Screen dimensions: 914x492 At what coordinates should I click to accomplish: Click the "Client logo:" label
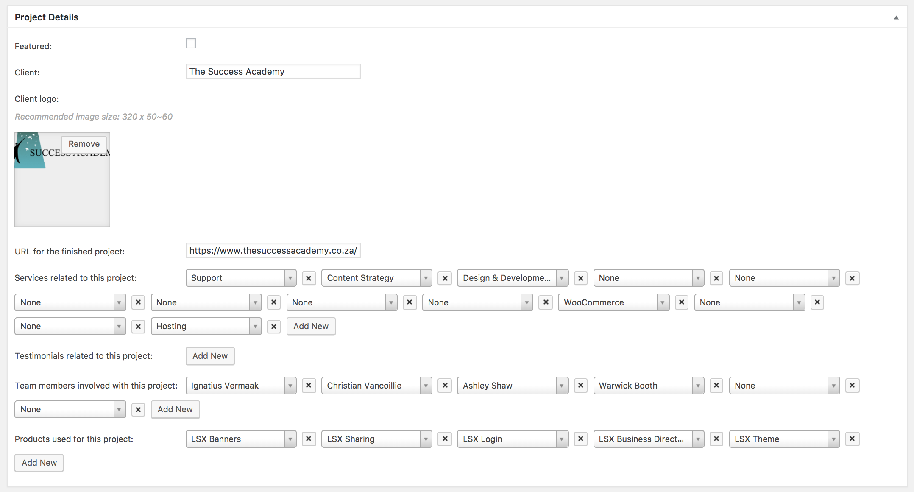37,99
